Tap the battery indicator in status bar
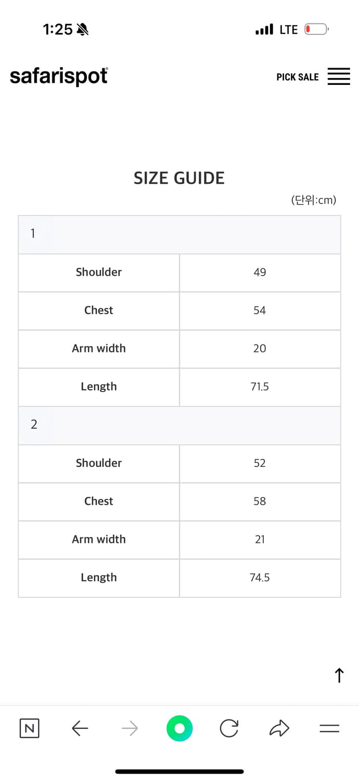The image size is (359, 781). (x=316, y=29)
